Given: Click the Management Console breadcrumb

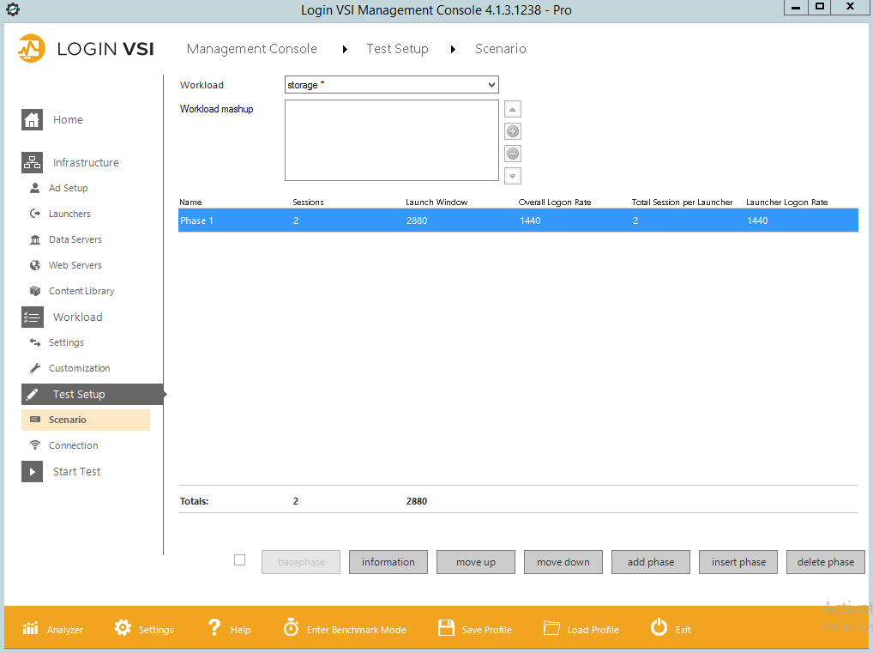Looking at the screenshot, I should tap(251, 48).
